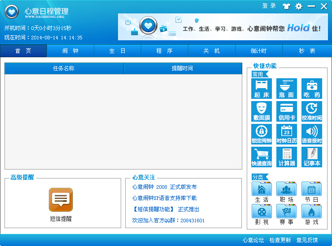Switch to the 关机 shutdown tab
Viewport: 332px width, 246px height.
(212, 51)
